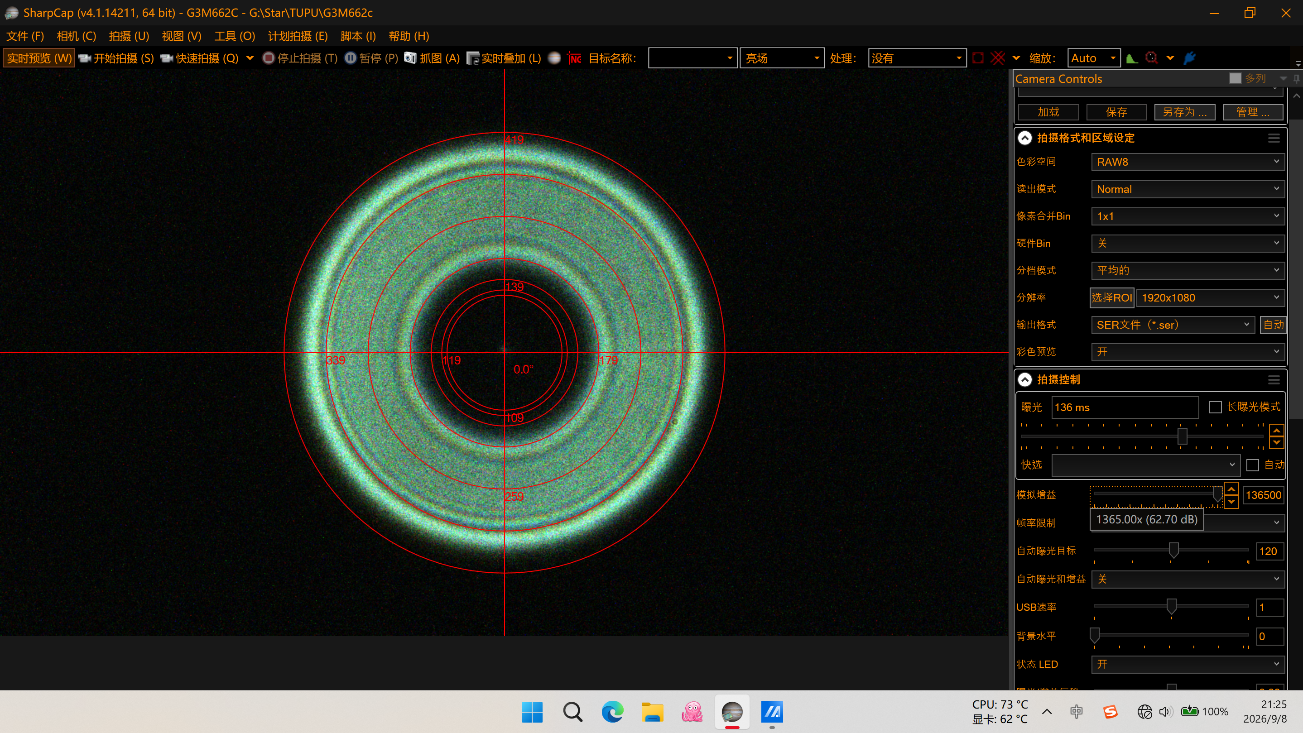Toggle the red selection area square icon
This screenshot has width=1303, height=733.
(x=978, y=58)
